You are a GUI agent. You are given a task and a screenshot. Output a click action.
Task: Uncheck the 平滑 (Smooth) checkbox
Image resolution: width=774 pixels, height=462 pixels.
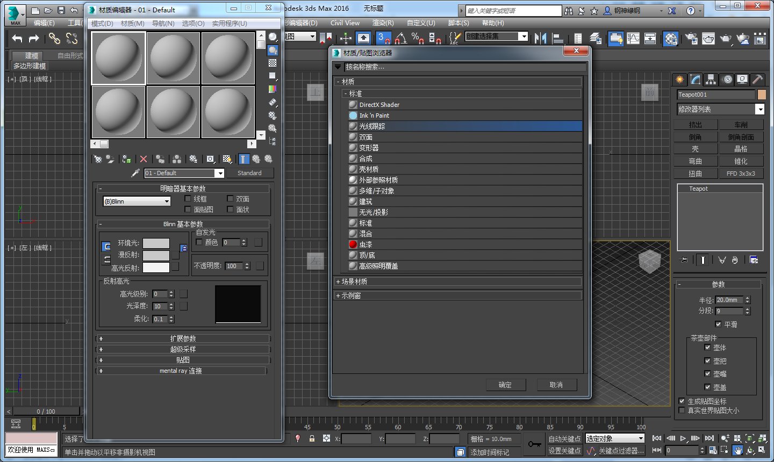pos(718,324)
